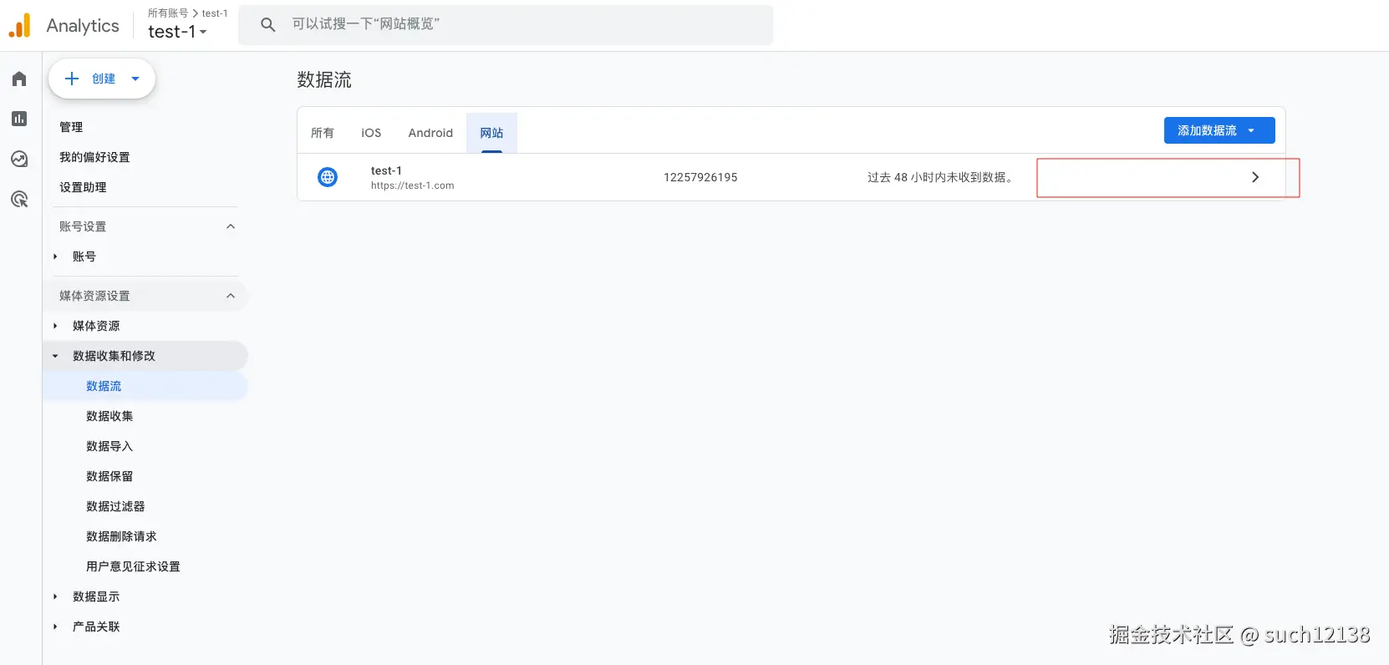Open 我的偏好设置 in the side menu

tap(94, 157)
